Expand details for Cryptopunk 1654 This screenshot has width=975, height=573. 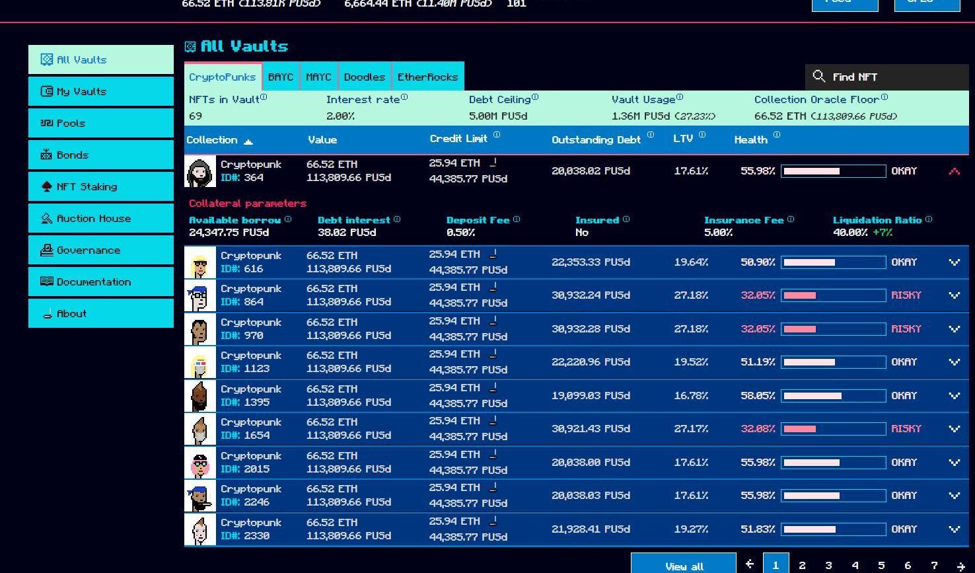tap(954, 429)
